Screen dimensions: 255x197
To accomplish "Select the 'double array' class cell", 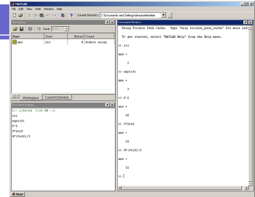I will click(96, 42).
